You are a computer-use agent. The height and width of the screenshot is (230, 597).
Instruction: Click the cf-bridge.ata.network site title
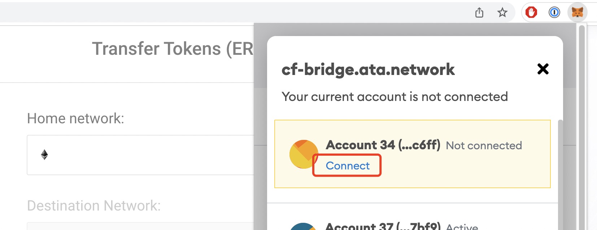(x=368, y=69)
